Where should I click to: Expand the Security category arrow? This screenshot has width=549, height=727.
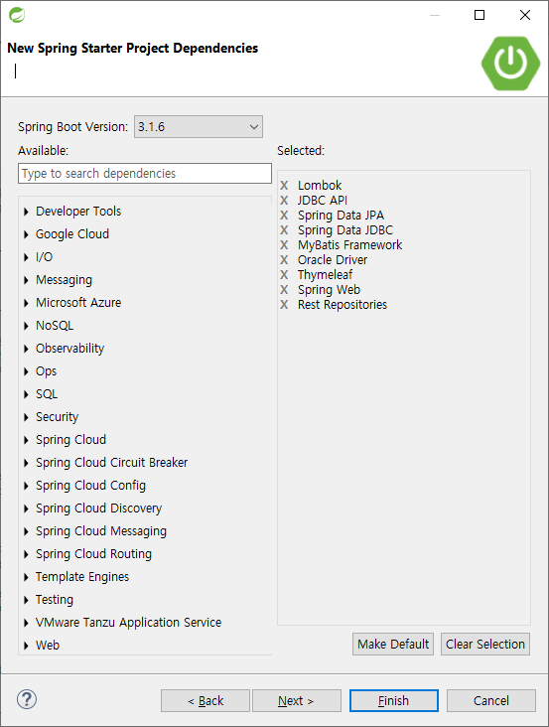(x=26, y=417)
